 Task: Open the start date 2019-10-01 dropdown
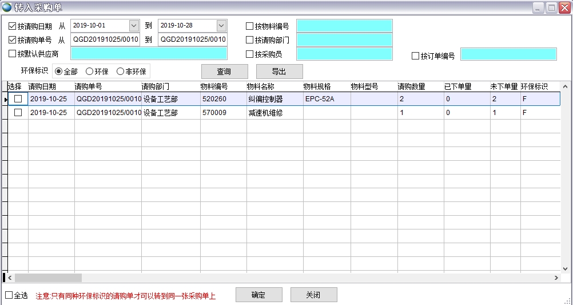134,26
